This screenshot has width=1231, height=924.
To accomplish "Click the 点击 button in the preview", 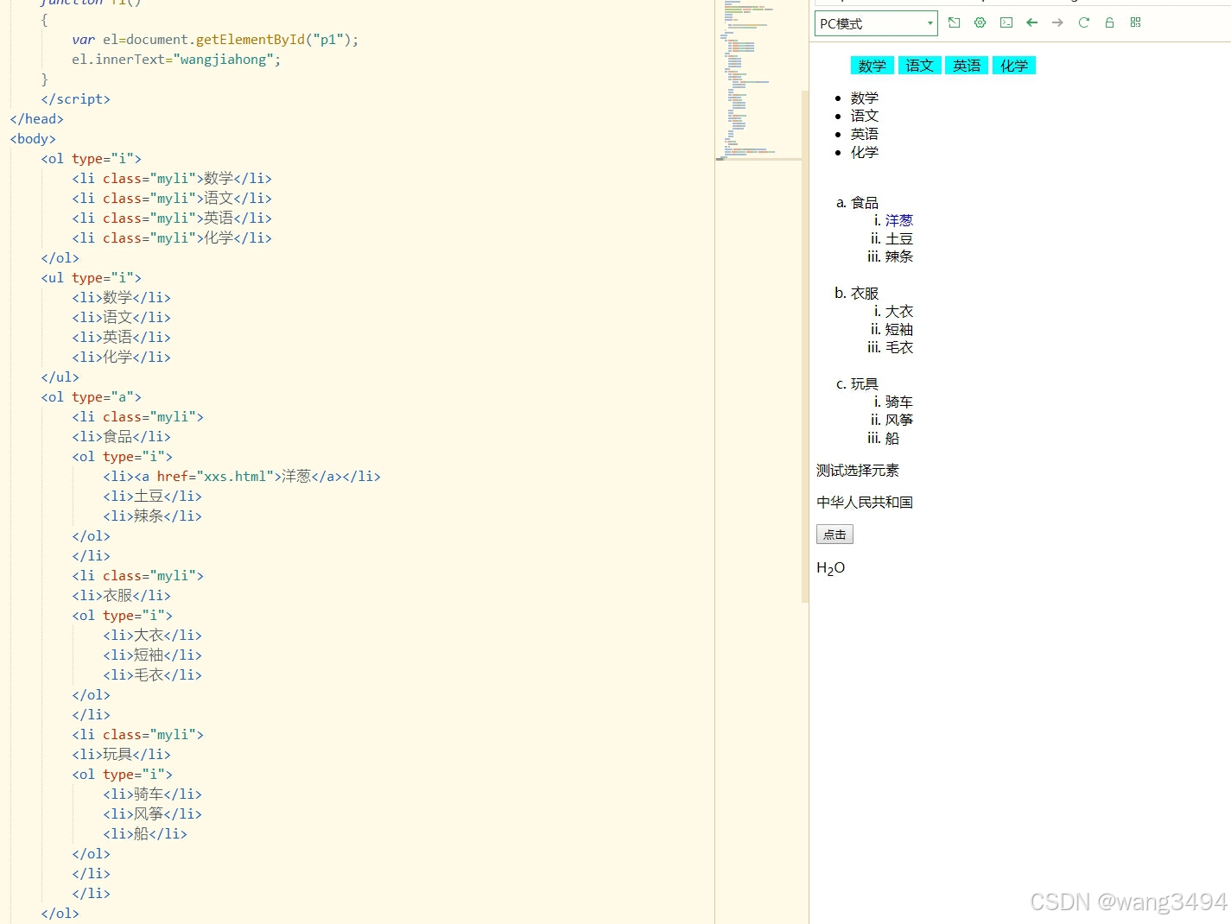I will tap(834, 535).
